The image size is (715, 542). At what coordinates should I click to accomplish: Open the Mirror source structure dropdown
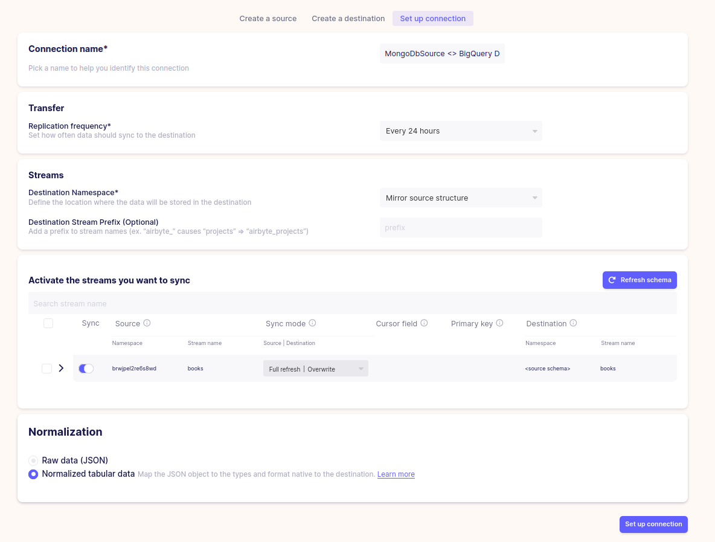461,198
